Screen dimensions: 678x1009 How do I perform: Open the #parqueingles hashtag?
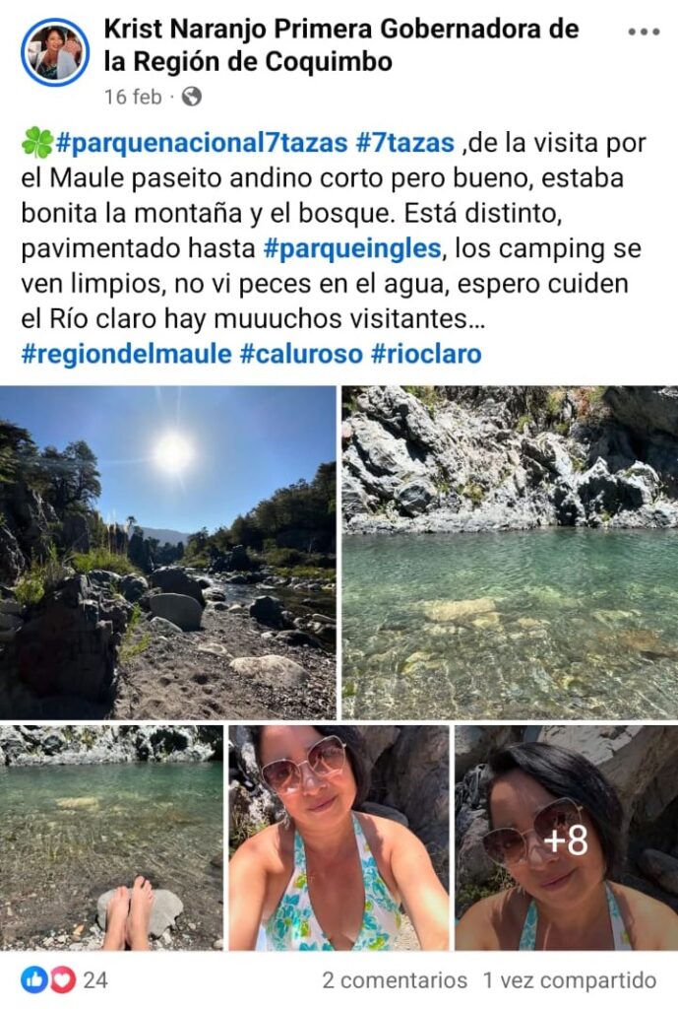coord(353,248)
